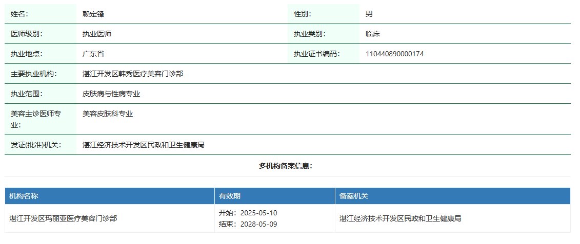Click the 执业范围 label
This screenshot has width=580, height=244.
27,94
